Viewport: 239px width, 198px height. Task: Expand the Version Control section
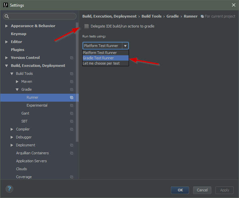(6, 58)
